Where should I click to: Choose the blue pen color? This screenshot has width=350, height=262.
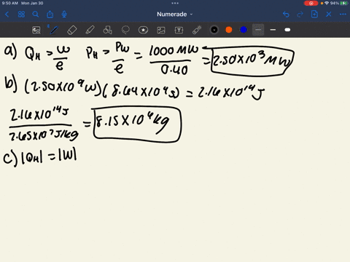[244, 30]
